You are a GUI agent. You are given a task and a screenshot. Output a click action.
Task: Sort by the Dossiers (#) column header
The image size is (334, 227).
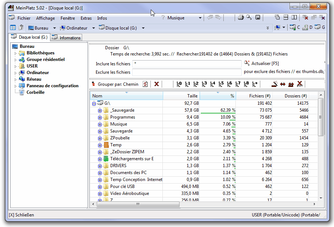[x=291, y=96]
